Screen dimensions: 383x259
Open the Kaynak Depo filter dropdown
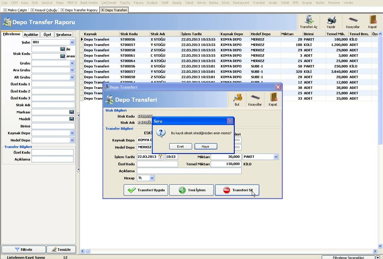72,133
